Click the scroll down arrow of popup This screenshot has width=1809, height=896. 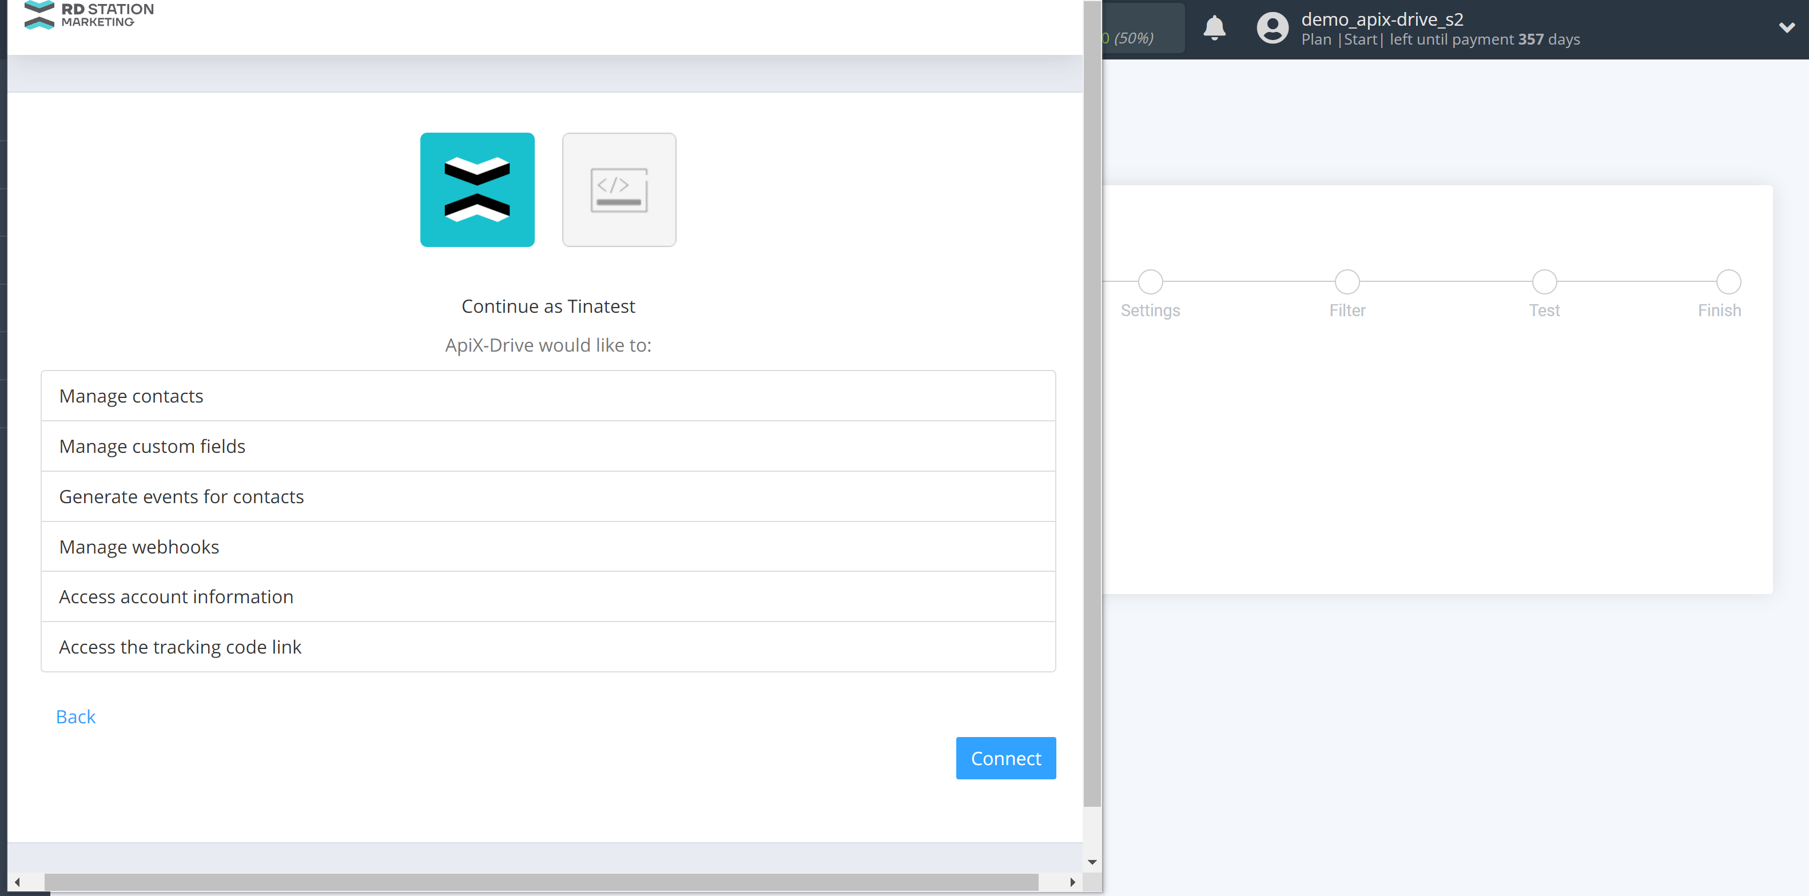pos(1091,862)
